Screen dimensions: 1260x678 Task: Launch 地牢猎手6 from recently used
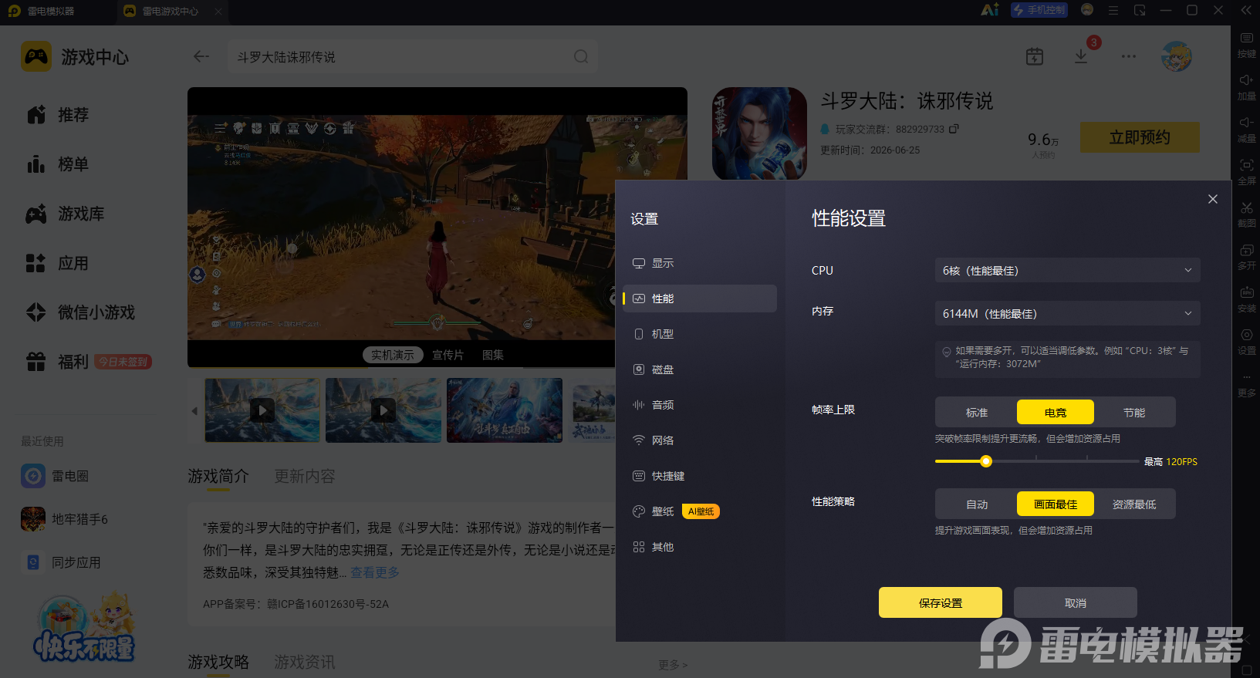(x=64, y=519)
